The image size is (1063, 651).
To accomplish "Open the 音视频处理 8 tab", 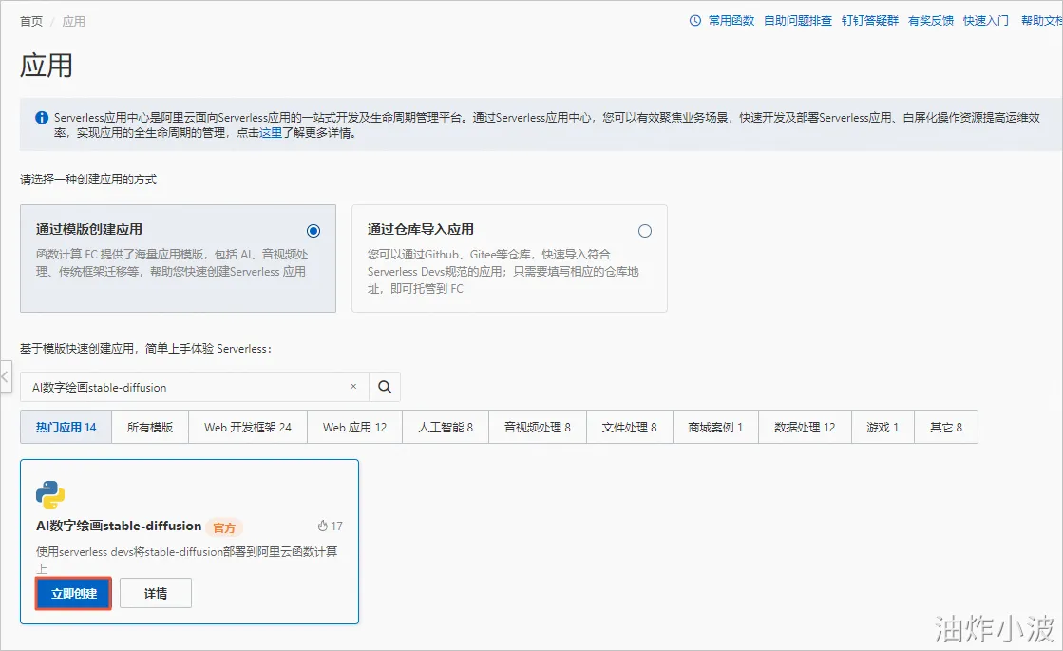I will [538, 427].
